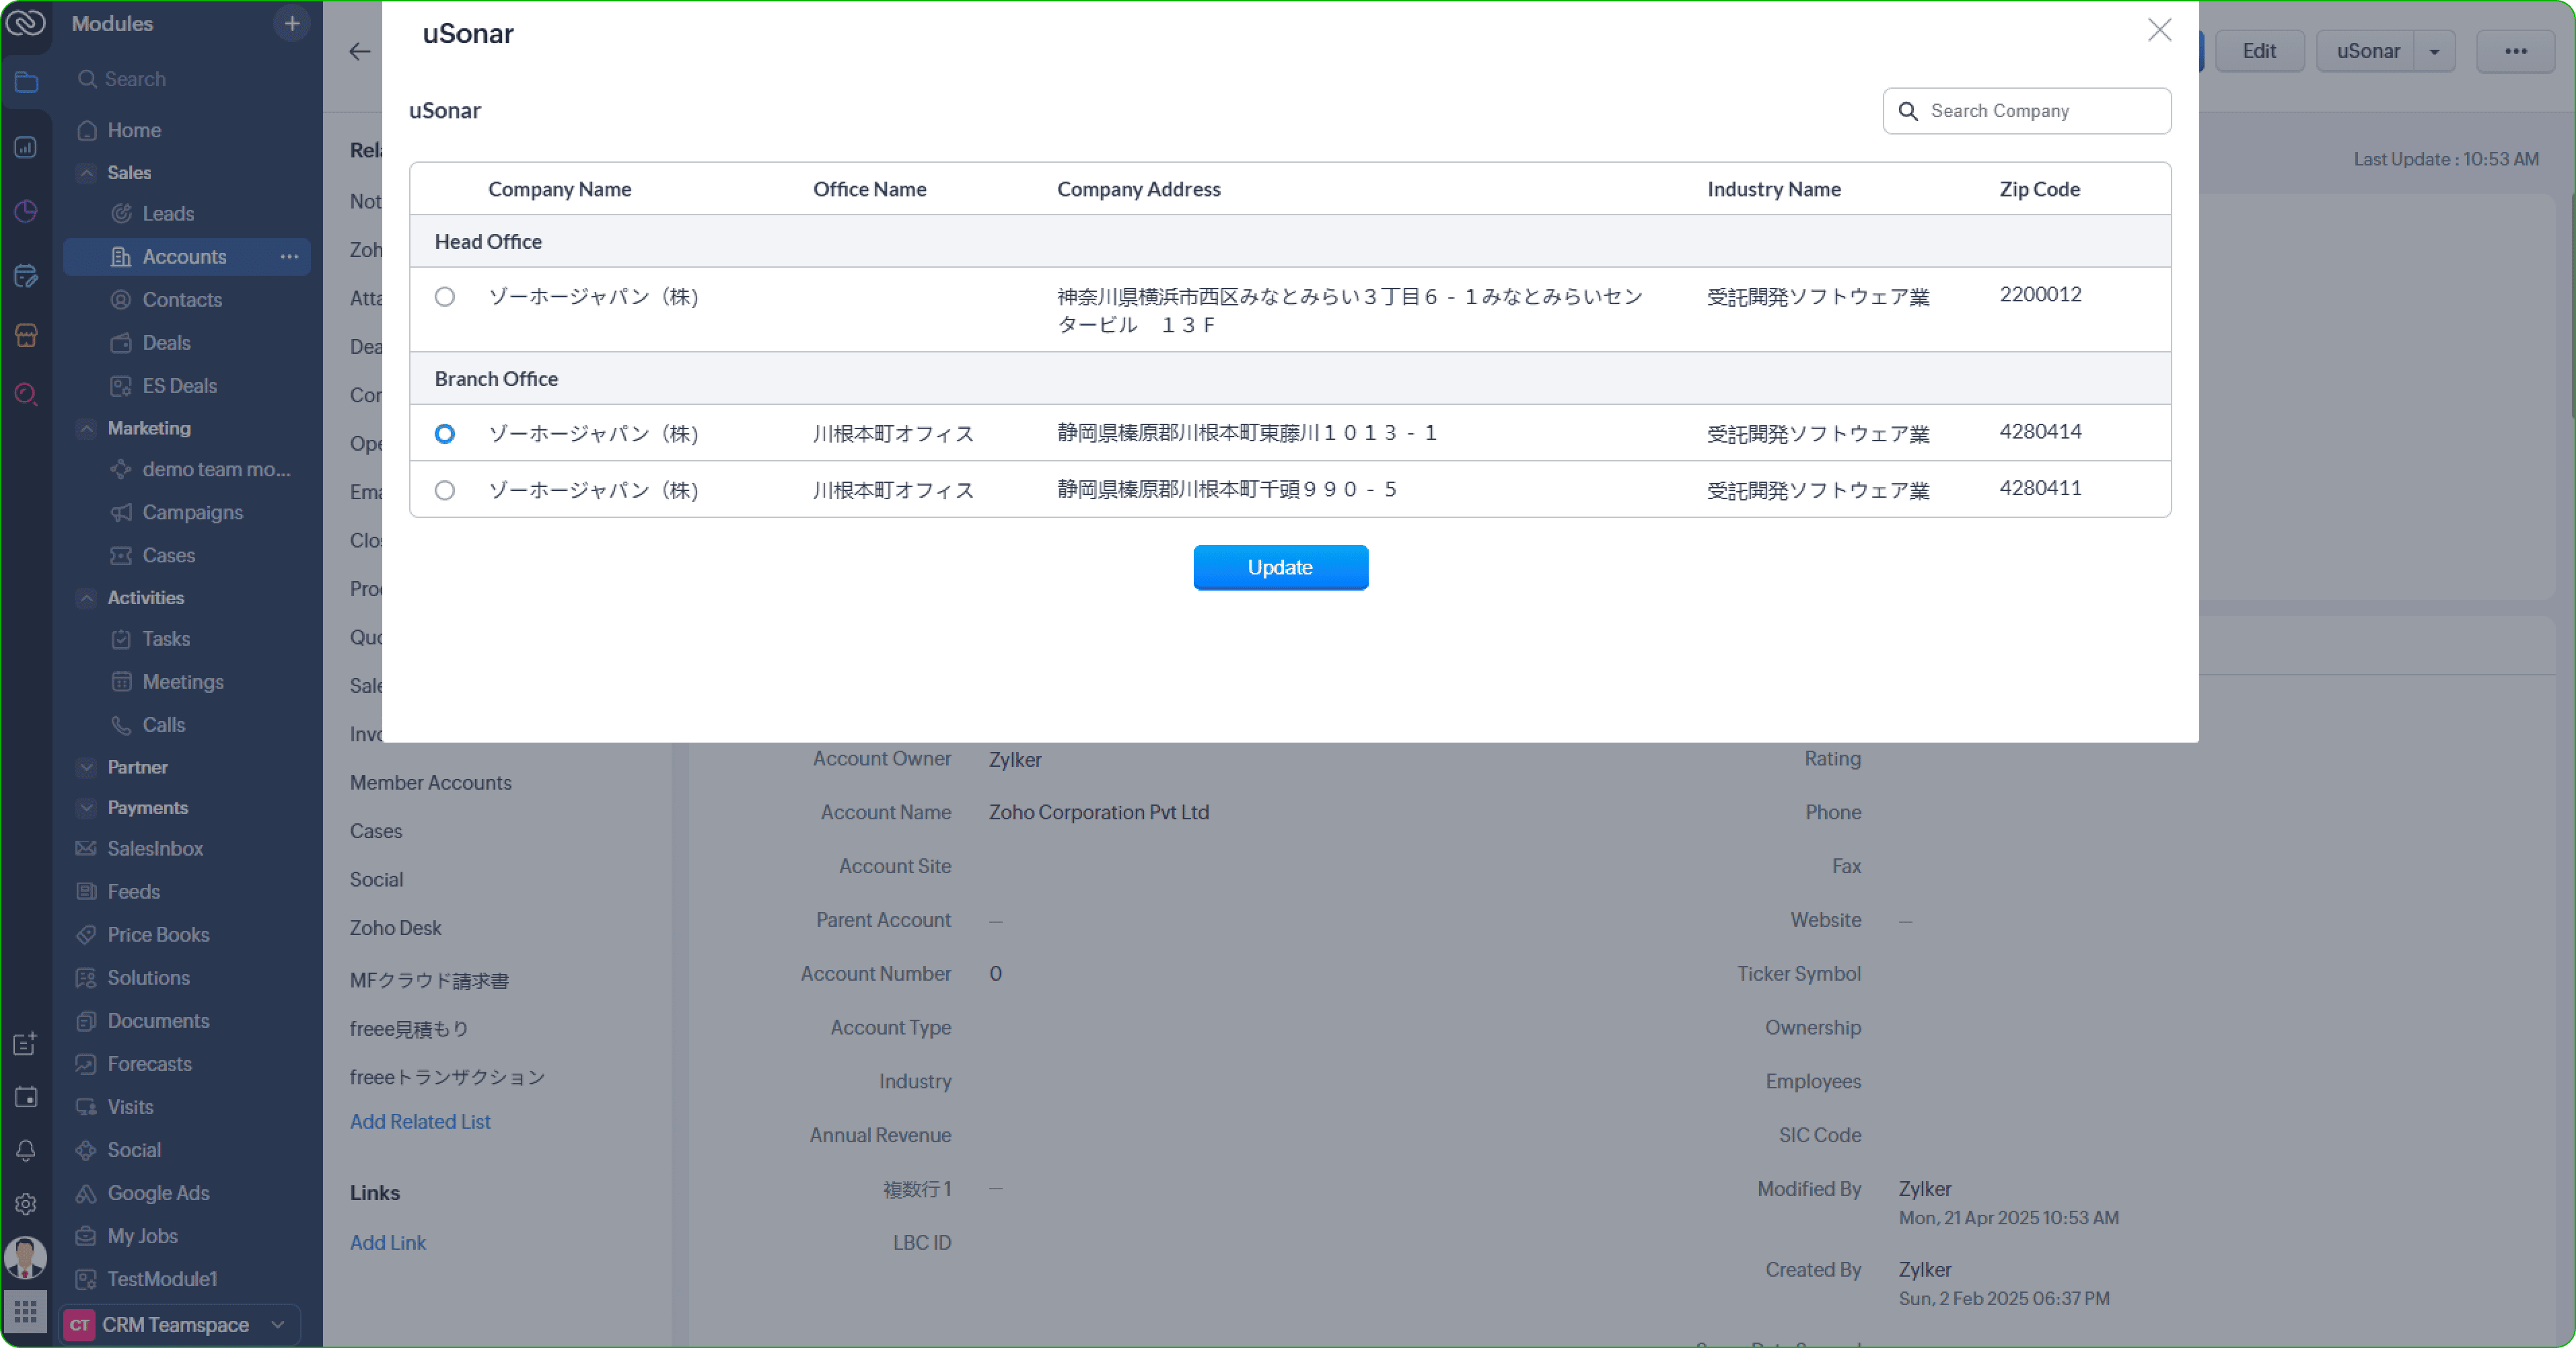Collapse the Sales section

[x=87, y=173]
